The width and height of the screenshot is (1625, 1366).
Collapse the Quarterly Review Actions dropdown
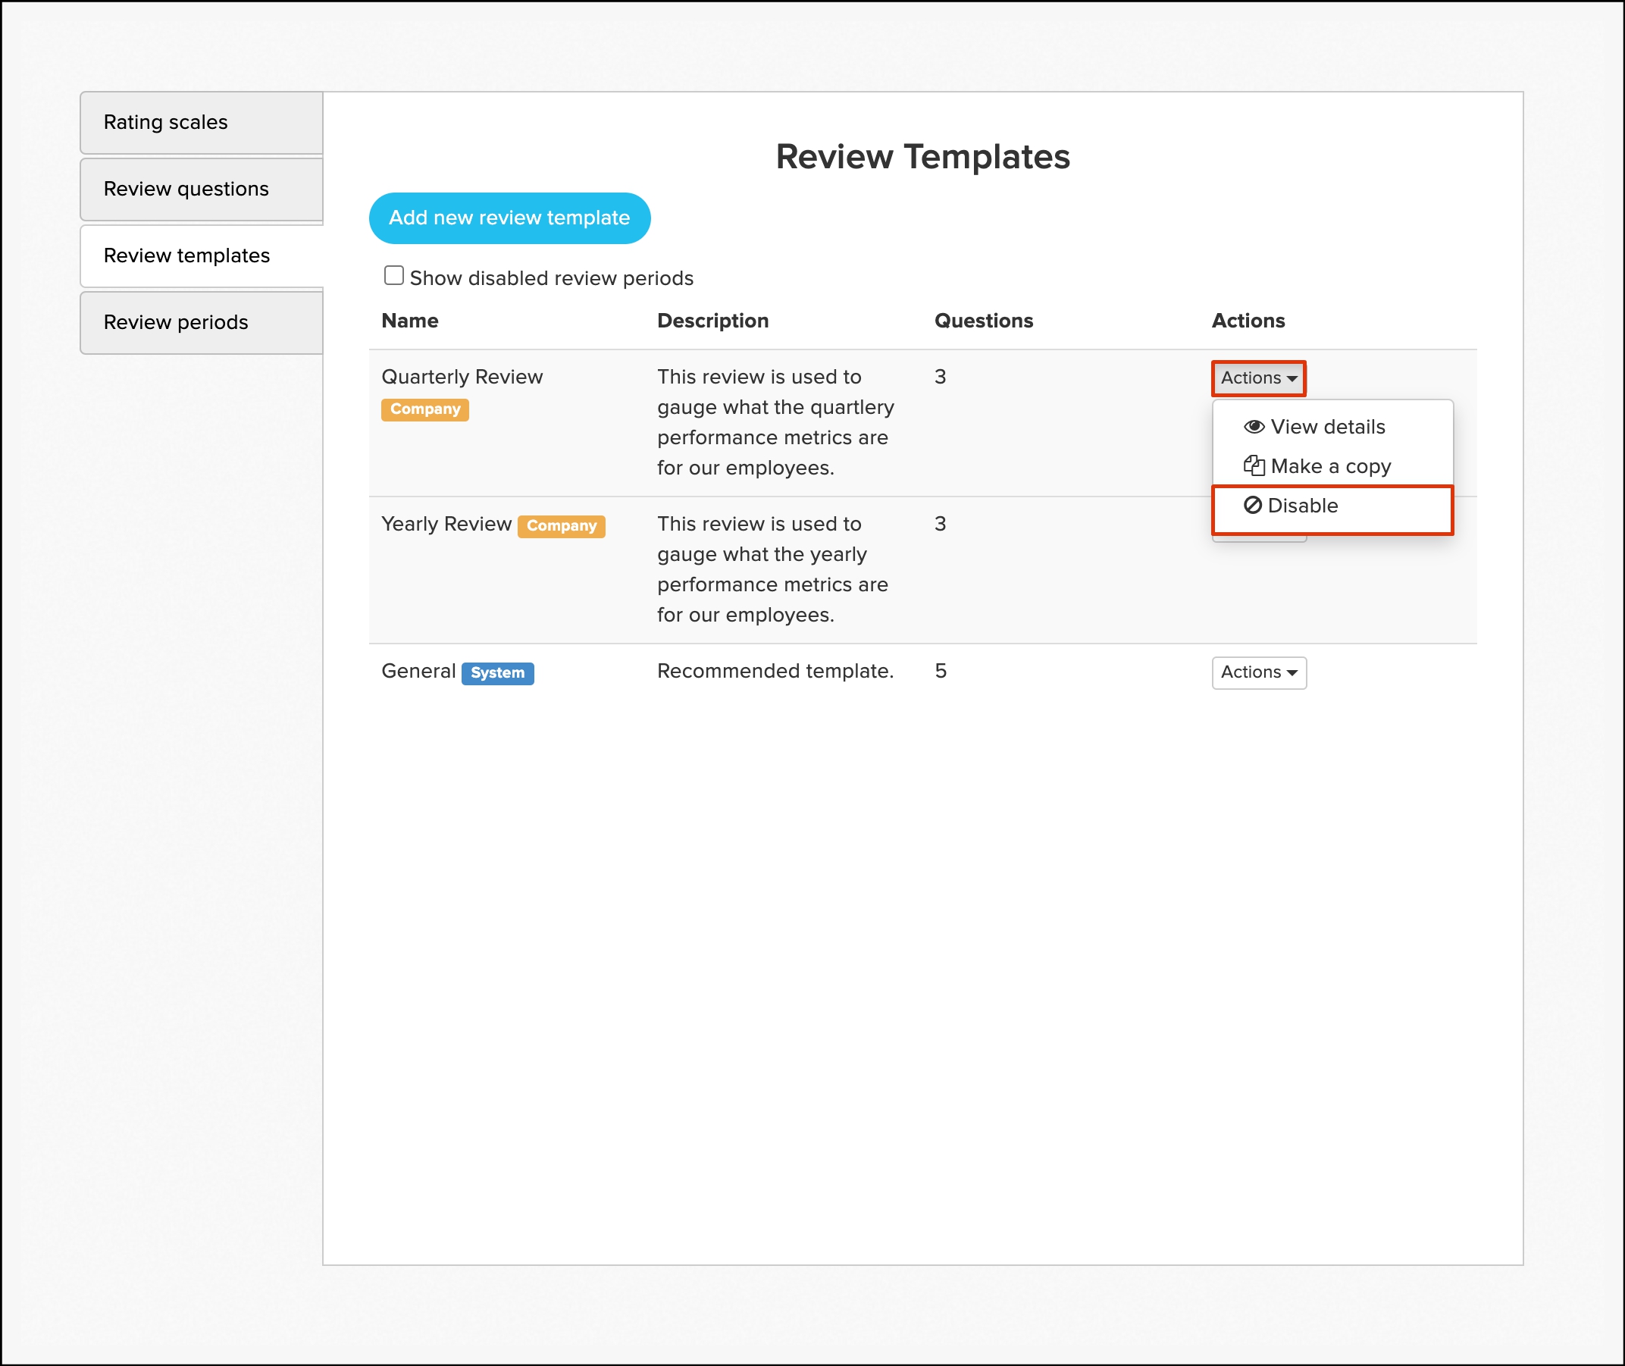[1258, 378]
